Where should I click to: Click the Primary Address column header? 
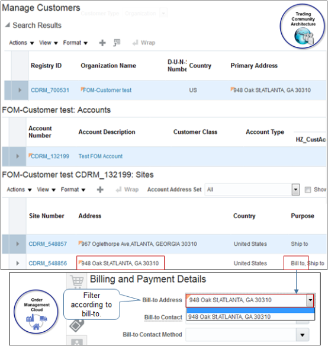coord(254,66)
